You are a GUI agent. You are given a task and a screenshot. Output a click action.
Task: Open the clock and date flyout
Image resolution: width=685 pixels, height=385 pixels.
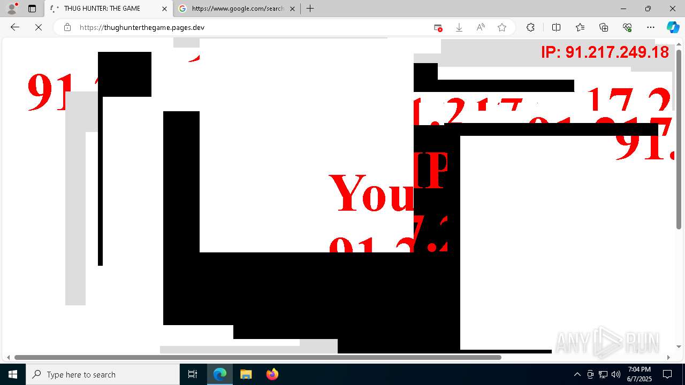640,374
